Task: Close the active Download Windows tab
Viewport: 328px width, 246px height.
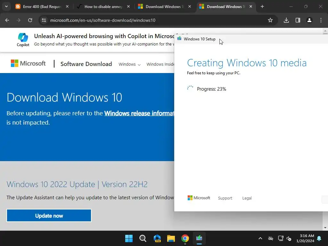Action: click(x=251, y=6)
